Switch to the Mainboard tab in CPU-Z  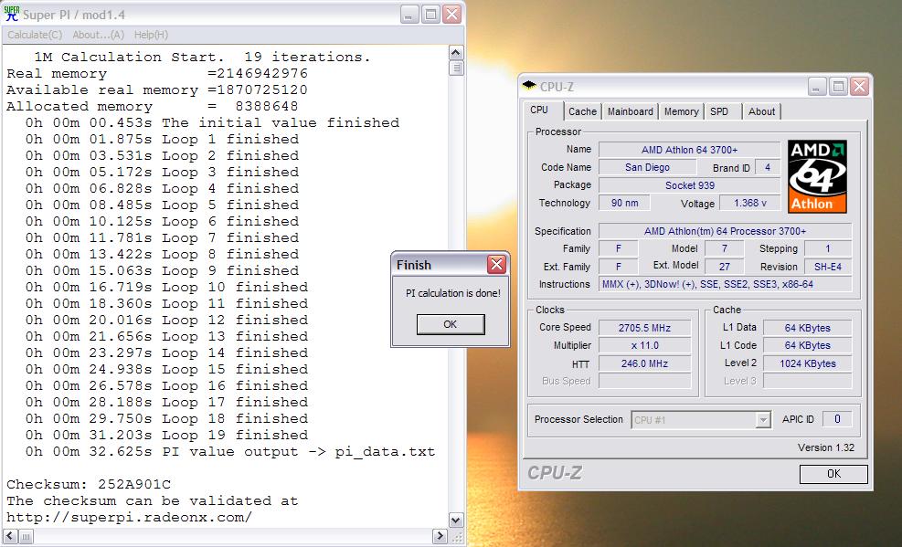tap(631, 111)
